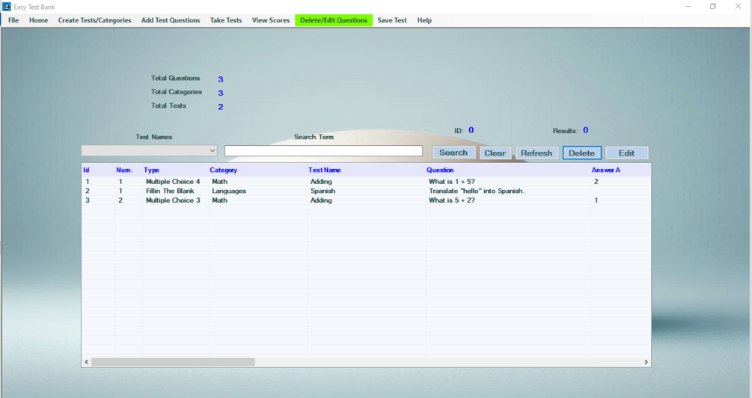Open the Save Test menu

(x=392, y=20)
